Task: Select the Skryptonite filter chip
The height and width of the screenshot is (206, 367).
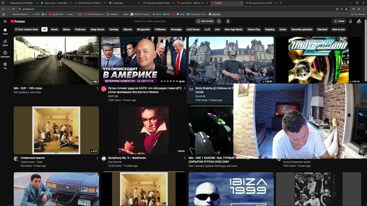Action: point(143,29)
